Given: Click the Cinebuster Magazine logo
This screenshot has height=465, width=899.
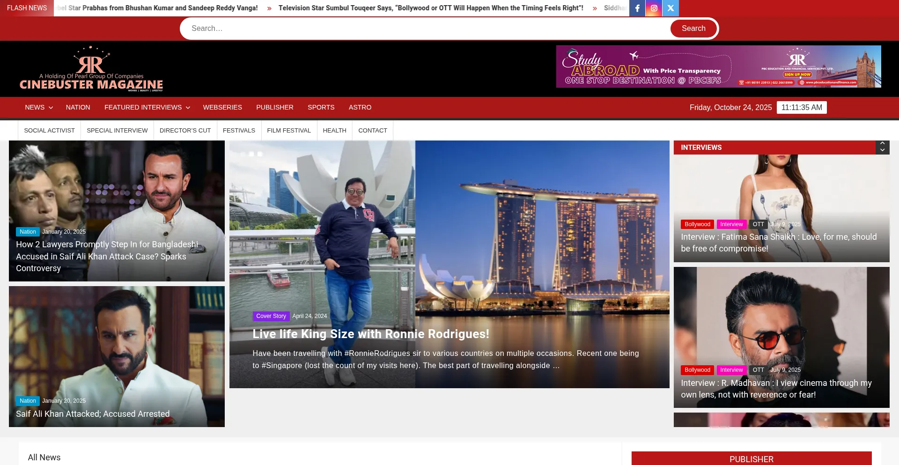Looking at the screenshot, I should 91,69.
